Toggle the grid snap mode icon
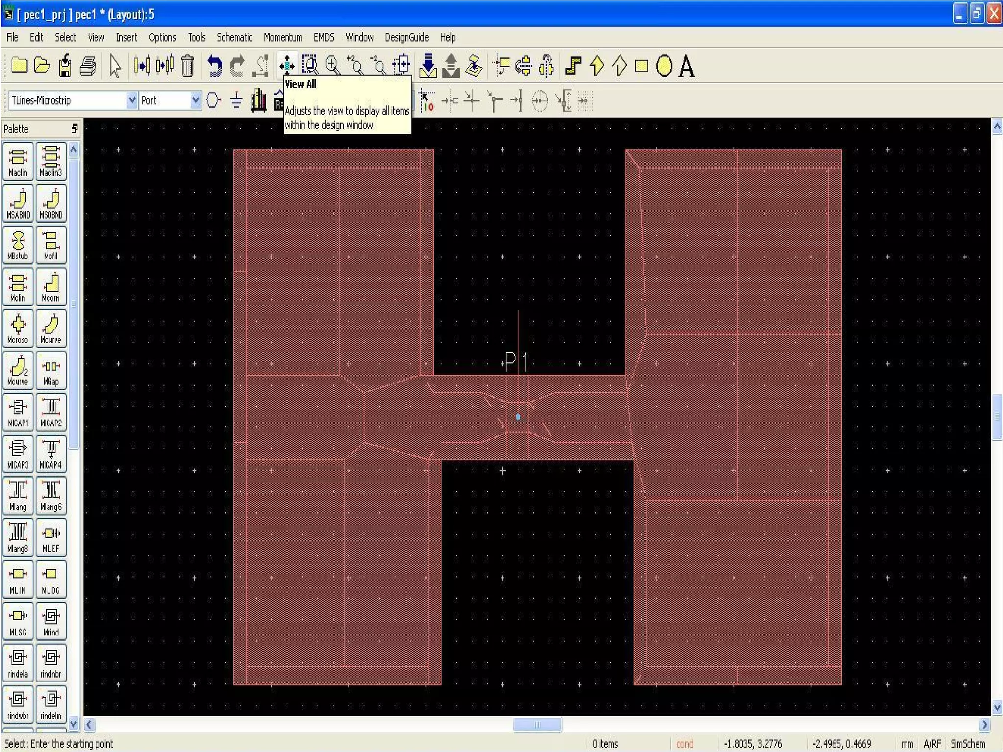The height and width of the screenshot is (752, 1003). (585, 101)
